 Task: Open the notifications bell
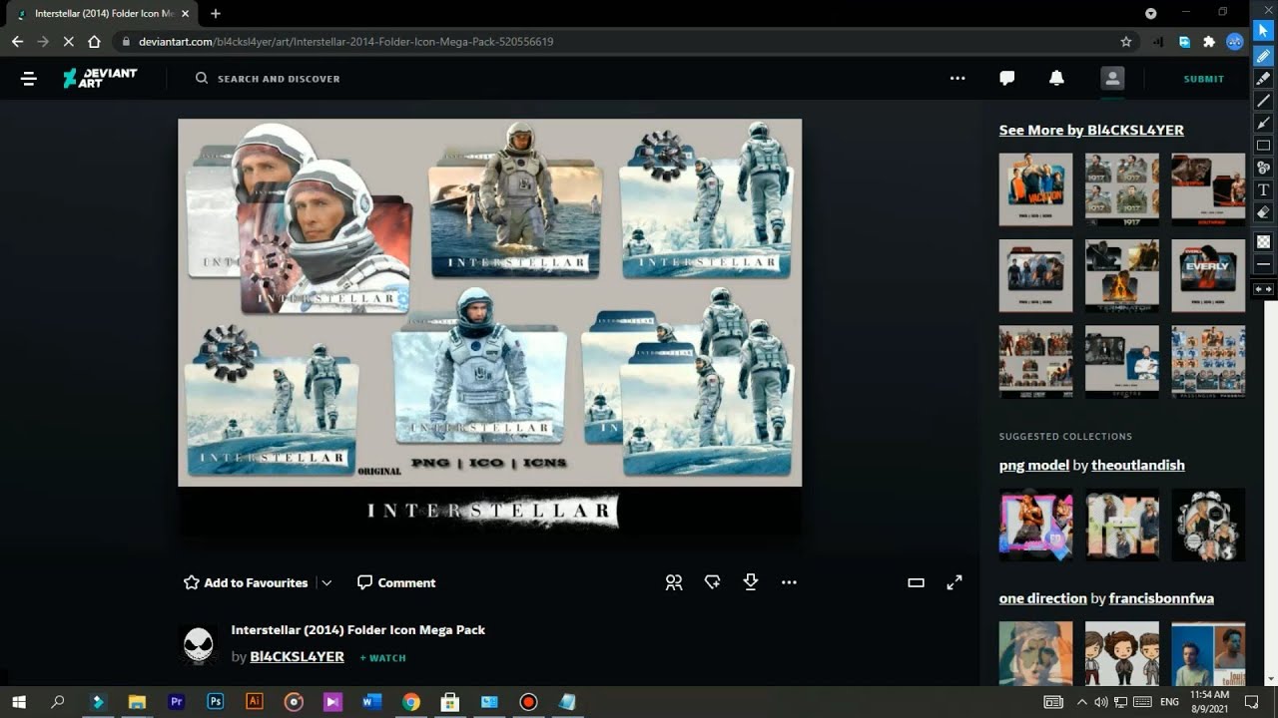(x=1056, y=78)
